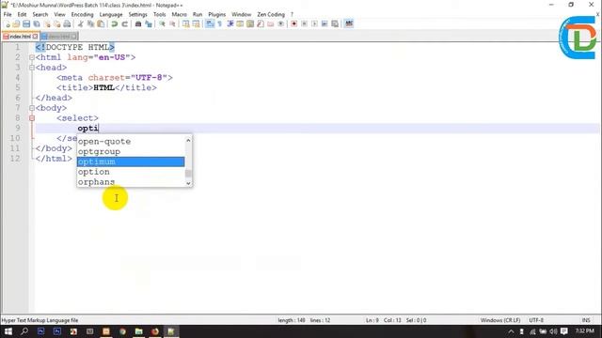Choose highlighted 'optimum' autocomplete suggestion
Image resolution: width=602 pixels, height=338 pixels.
point(131,161)
